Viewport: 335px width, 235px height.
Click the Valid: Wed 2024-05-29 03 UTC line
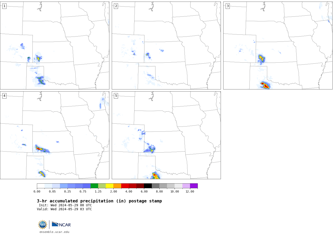(x=64, y=209)
